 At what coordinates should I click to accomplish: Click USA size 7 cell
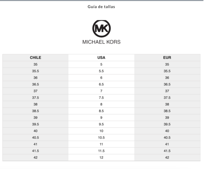coord(101,91)
